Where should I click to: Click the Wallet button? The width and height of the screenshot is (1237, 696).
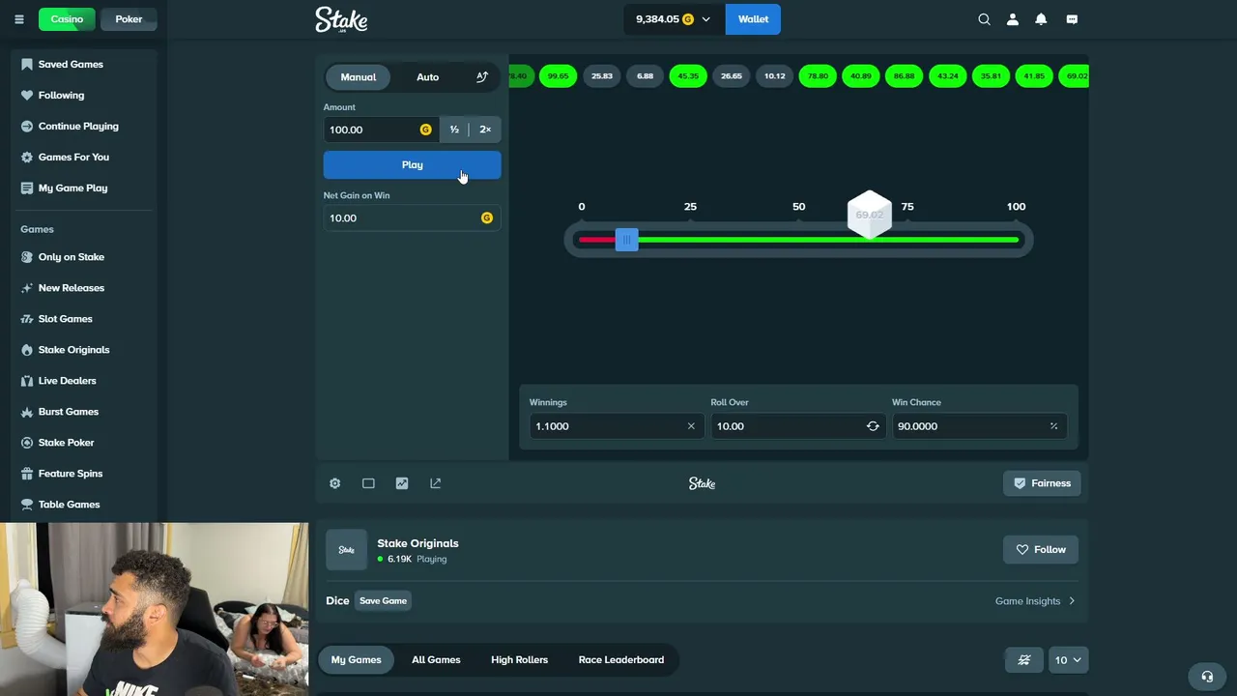click(x=753, y=19)
